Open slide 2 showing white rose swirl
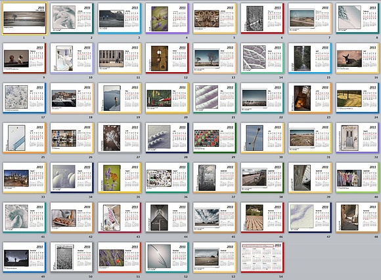The image size is (381, 280). 72,18
